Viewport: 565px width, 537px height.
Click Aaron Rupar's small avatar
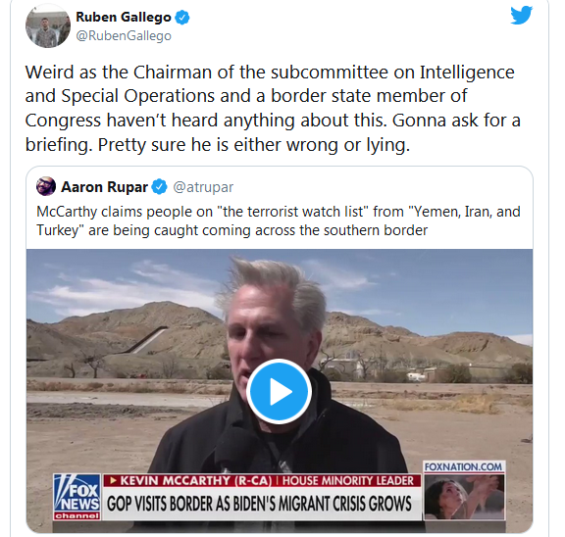[x=46, y=186]
